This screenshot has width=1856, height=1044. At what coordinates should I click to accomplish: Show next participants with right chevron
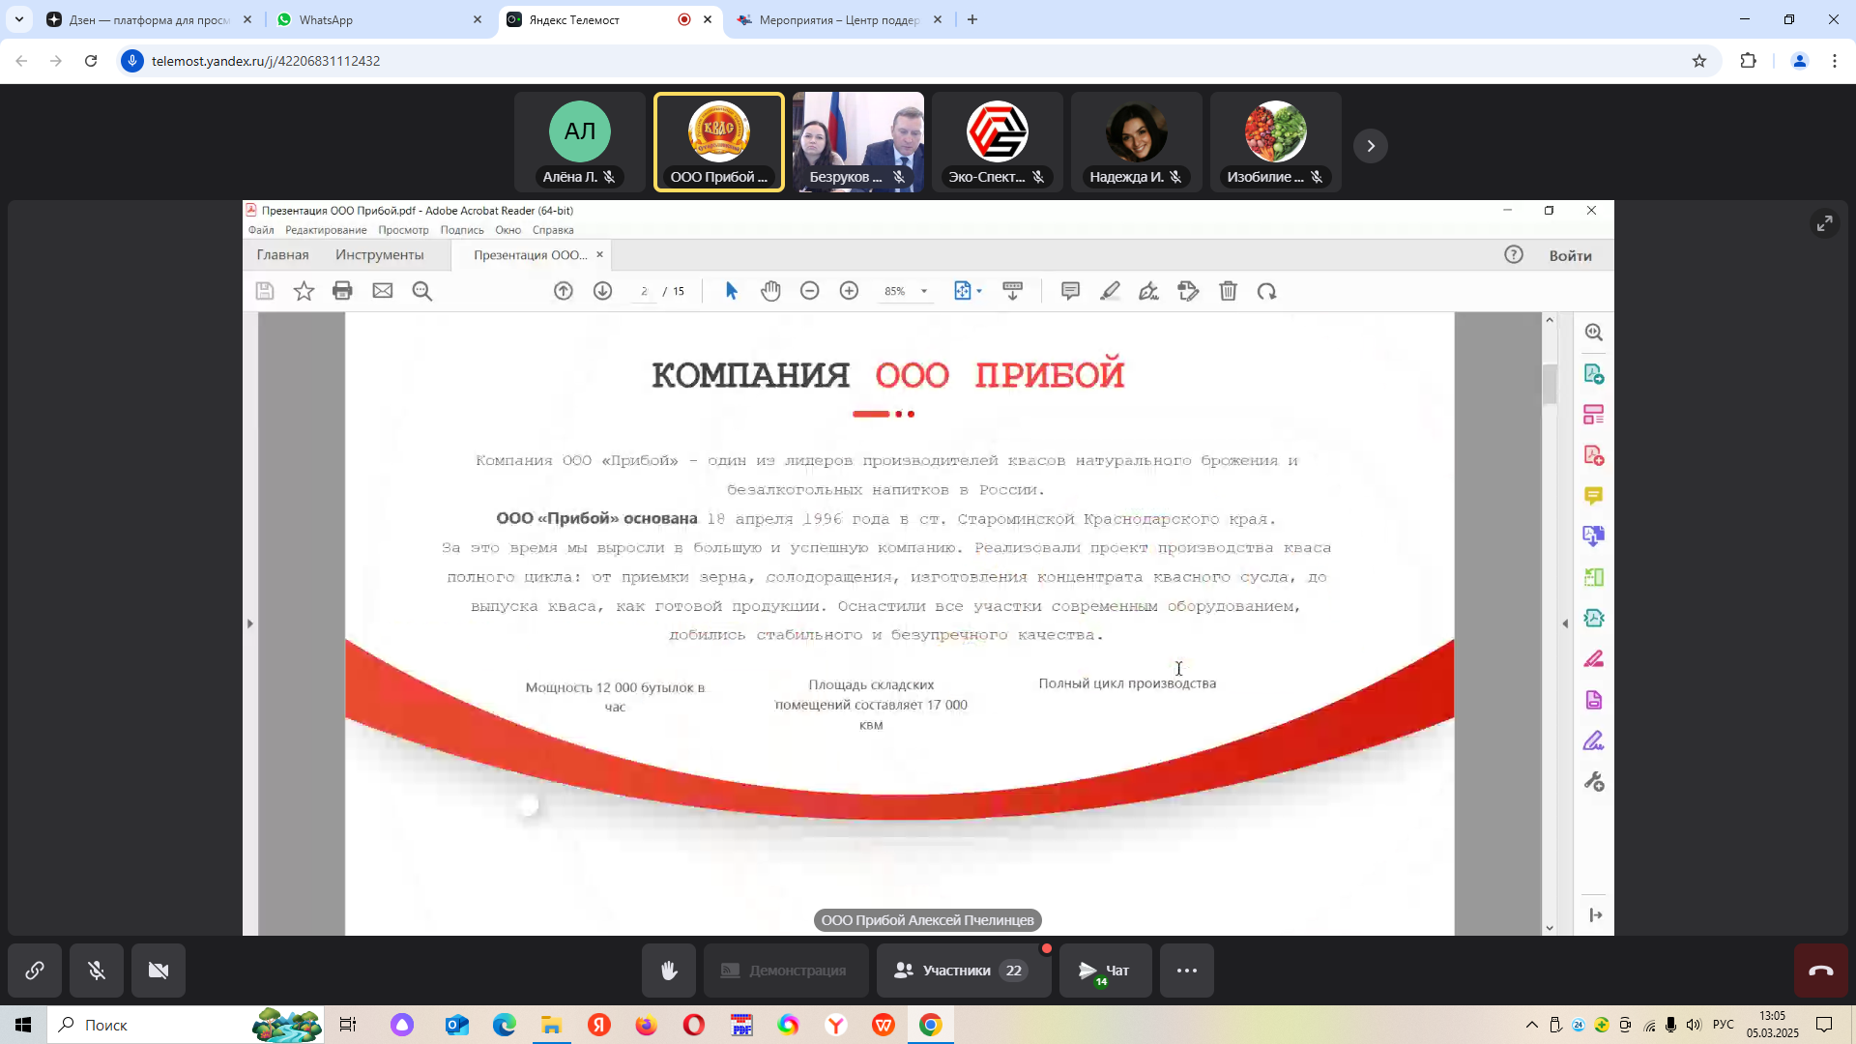[x=1370, y=146]
